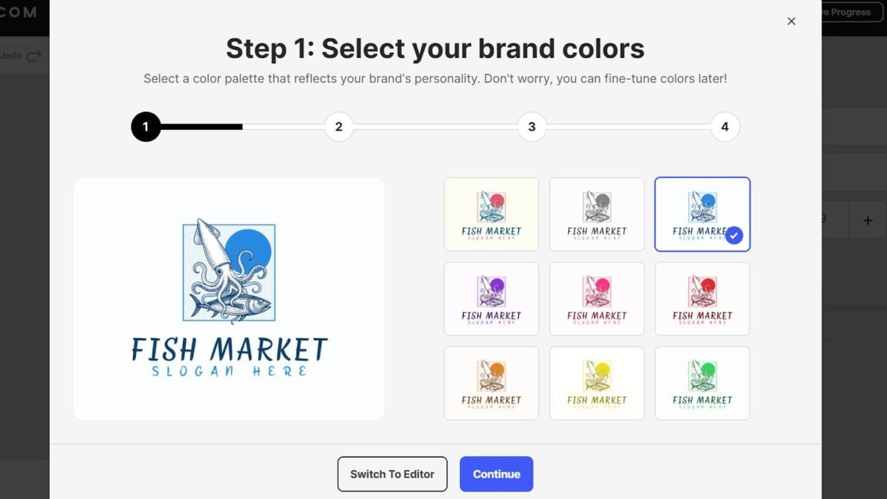Image resolution: width=887 pixels, height=499 pixels.
Task: Click the redo arrow icon
Action: click(34, 55)
